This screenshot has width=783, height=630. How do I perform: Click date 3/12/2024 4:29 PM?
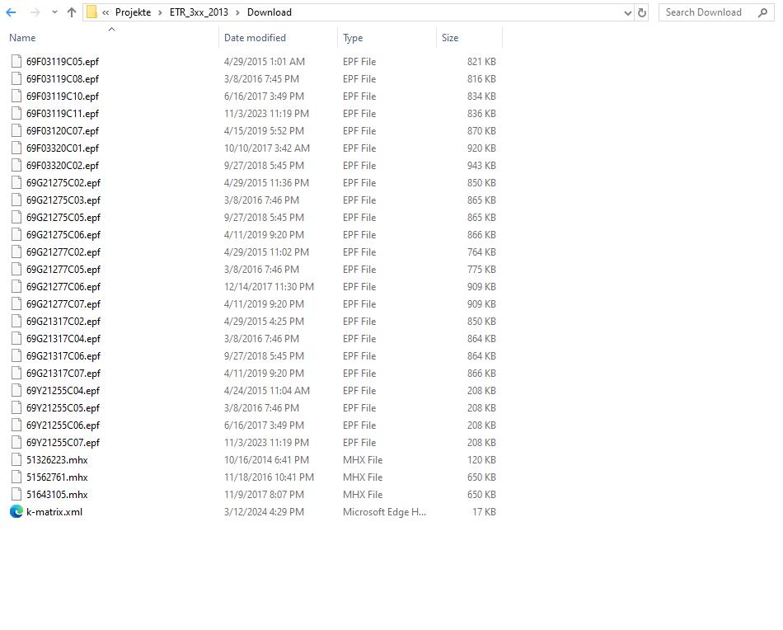[x=264, y=512]
